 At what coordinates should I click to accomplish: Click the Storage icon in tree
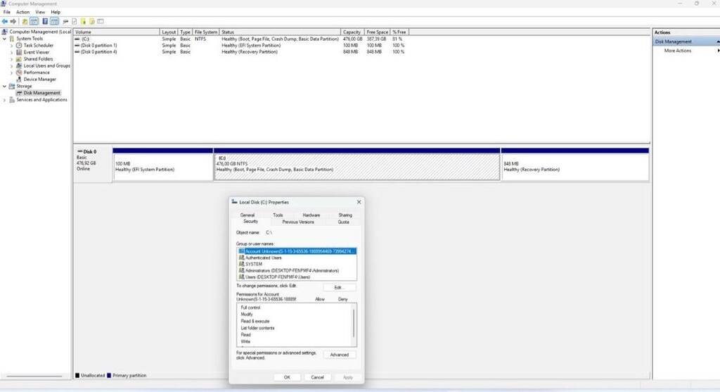click(12, 86)
